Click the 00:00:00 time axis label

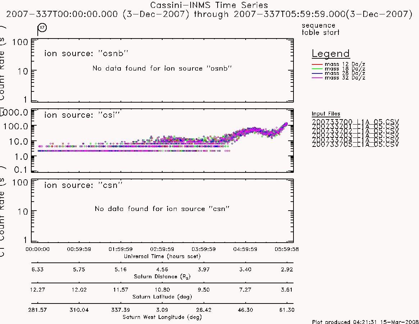[37, 249]
